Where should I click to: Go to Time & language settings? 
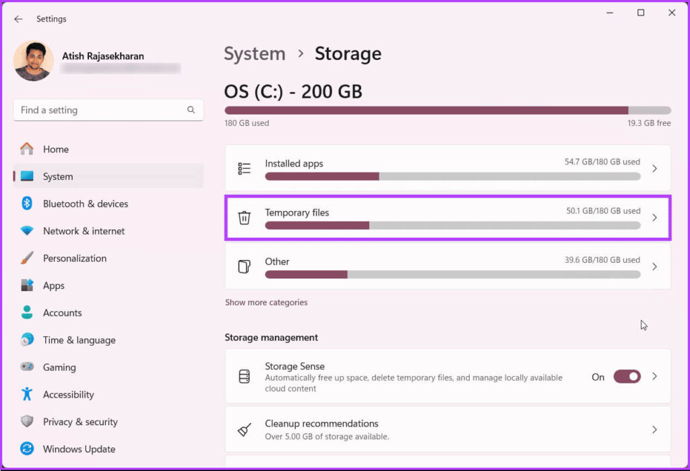tap(79, 340)
